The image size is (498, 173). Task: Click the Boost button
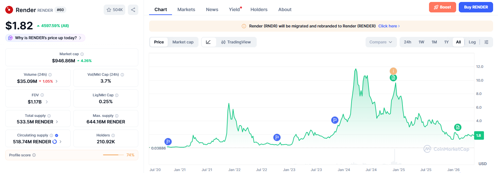442,7
